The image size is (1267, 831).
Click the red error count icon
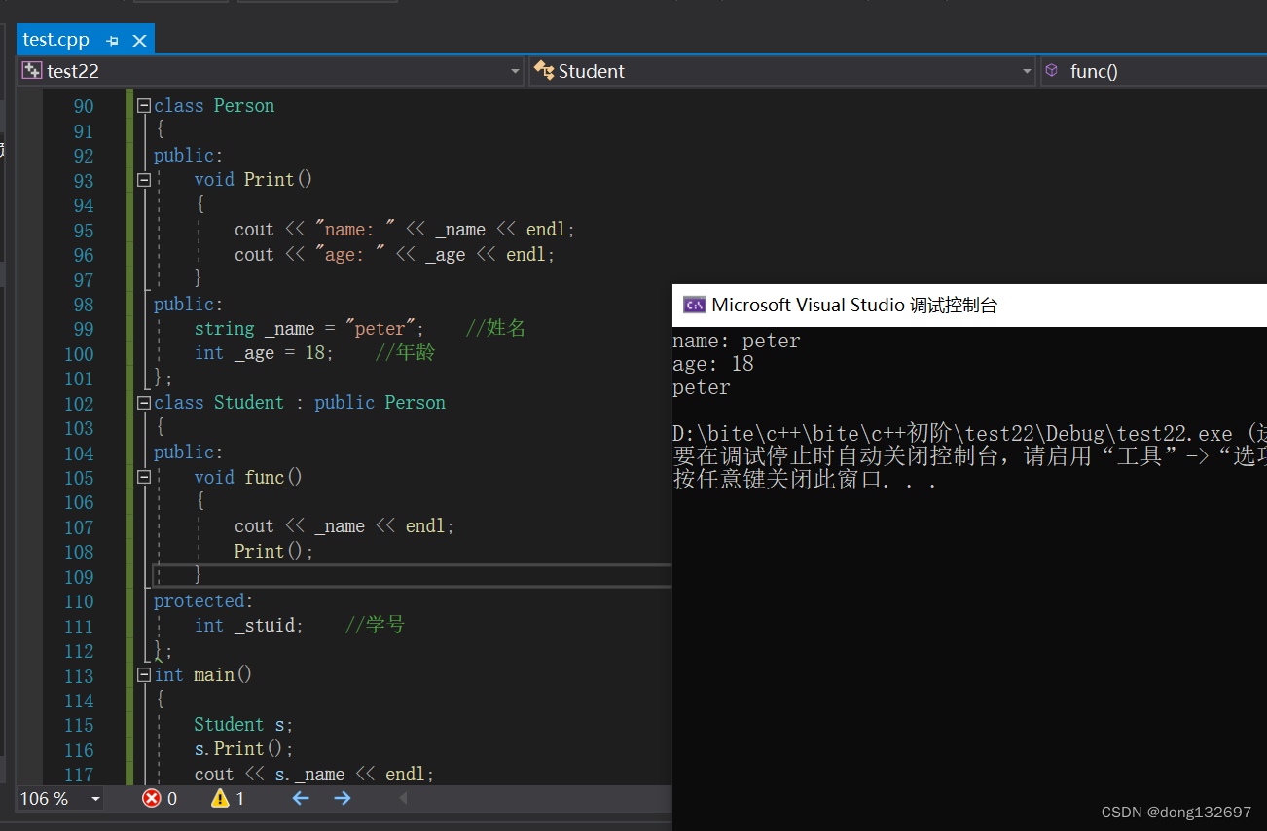(x=152, y=798)
